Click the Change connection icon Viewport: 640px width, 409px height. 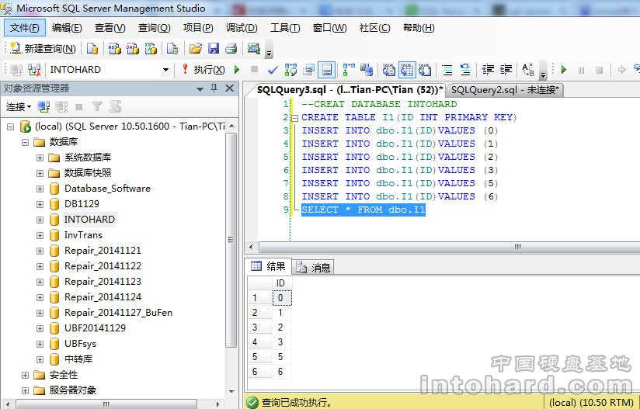(x=33, y=70)
